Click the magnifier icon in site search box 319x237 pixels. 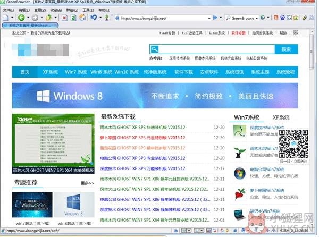coord(154,49)
